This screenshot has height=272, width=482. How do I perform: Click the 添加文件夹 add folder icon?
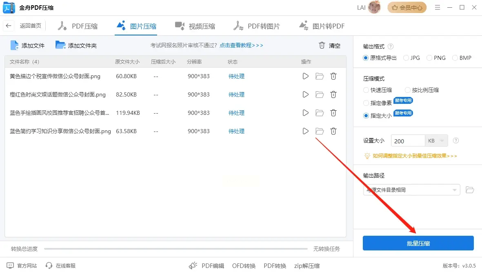coord(60,45)
